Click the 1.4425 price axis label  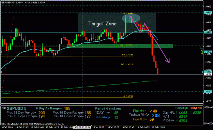pyautogui.click(x=208, y=22)
